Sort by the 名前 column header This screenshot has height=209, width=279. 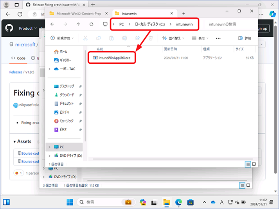pos(100,49)
